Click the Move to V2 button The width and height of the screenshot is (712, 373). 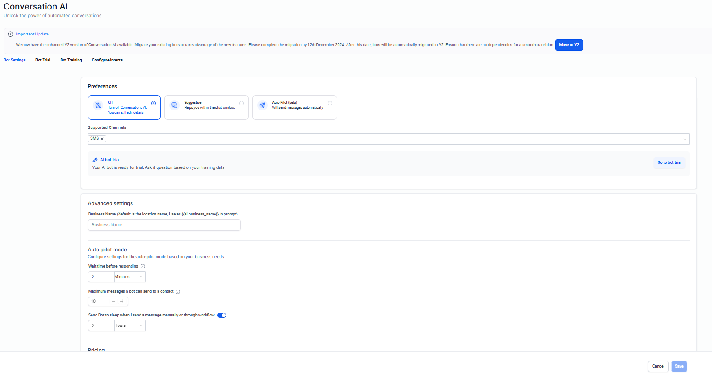[569, 45]
